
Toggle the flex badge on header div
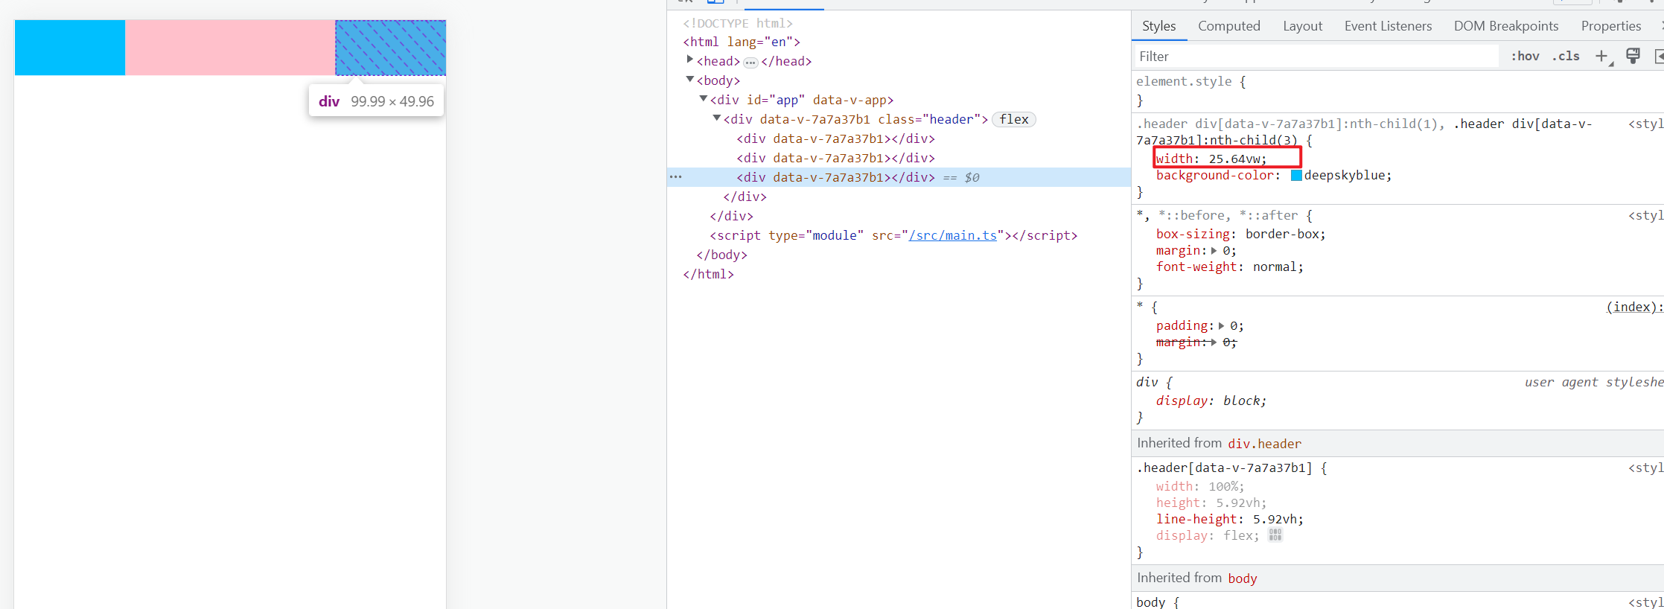[x=1013, y=119]
